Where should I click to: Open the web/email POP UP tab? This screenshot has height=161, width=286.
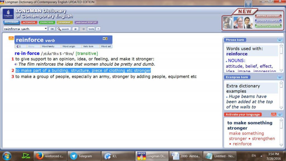(86, 22)
